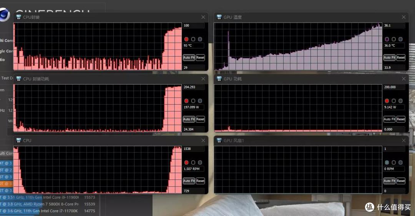415x216 pixels.
Task: Click the 15573 score in Cinebench ranking
Action: [x=90, y=198]
